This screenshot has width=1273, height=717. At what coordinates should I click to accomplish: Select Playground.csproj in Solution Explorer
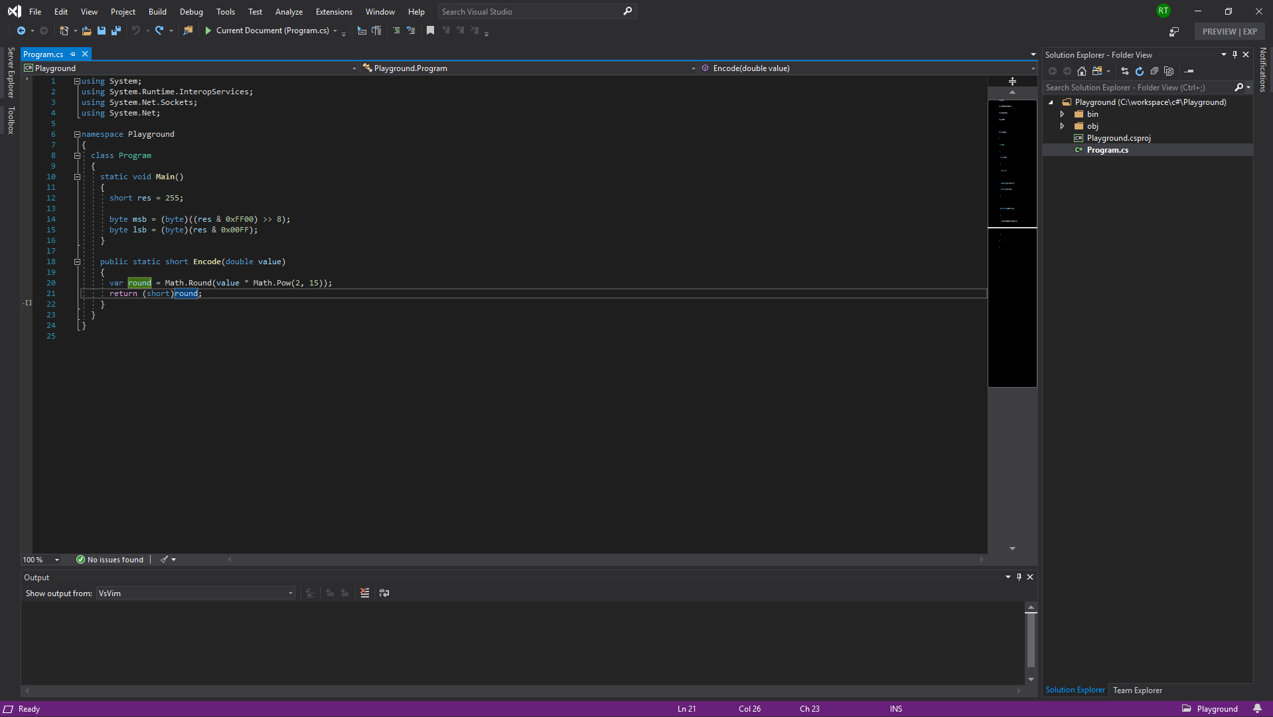tap(1118, 138)
